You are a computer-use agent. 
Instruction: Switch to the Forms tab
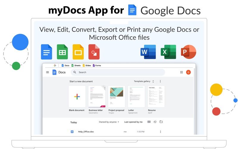(x=97, y=66)
